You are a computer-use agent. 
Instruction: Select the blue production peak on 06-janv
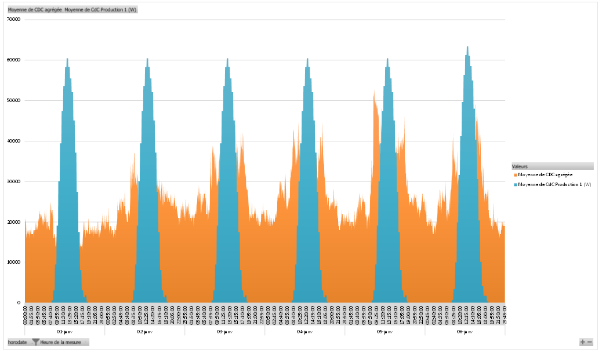pyautogui.click(x=467, y=173)
